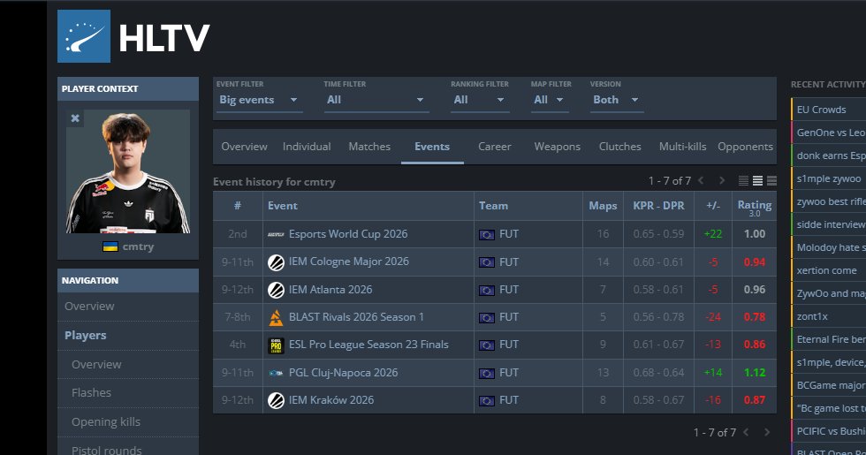The image size is (866, 455).
Task: Open the top Overview navigation item
Action: click(128, 306)
